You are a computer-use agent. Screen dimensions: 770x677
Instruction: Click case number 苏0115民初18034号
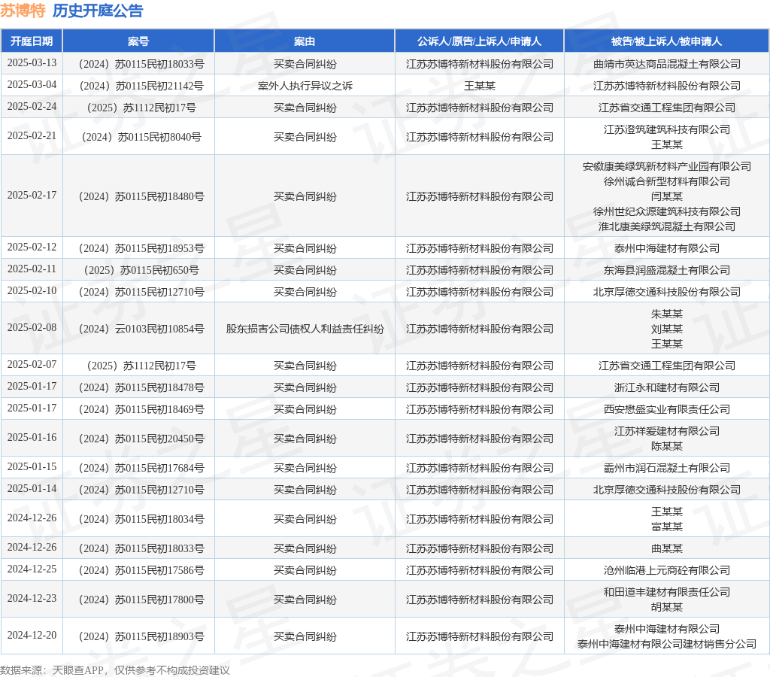coord(141,519)
